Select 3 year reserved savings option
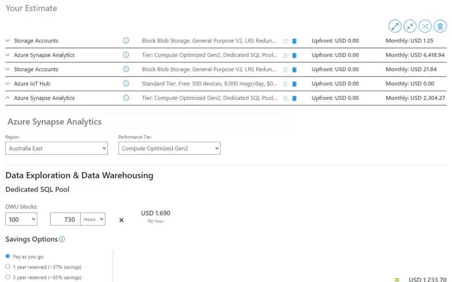 pyautogui.click(x=8, y=277)
